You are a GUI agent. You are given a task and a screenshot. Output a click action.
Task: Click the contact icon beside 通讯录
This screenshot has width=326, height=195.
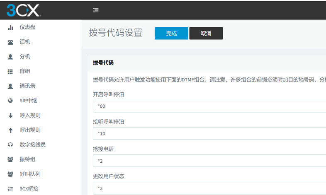click(10, 86)
